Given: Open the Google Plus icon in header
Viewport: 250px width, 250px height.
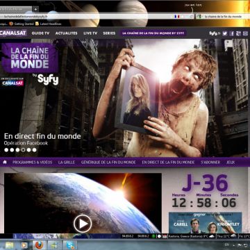Looking at the screenshot, I should pyautogui.click(x=238, y=33).
